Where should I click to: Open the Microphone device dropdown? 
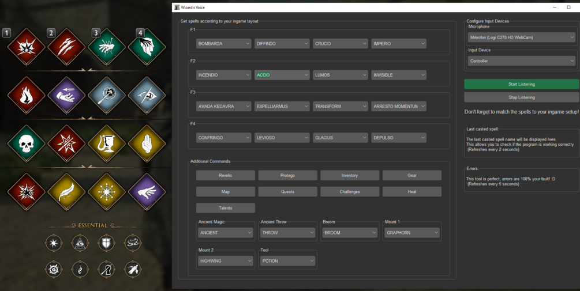click(x=522, y=37)
